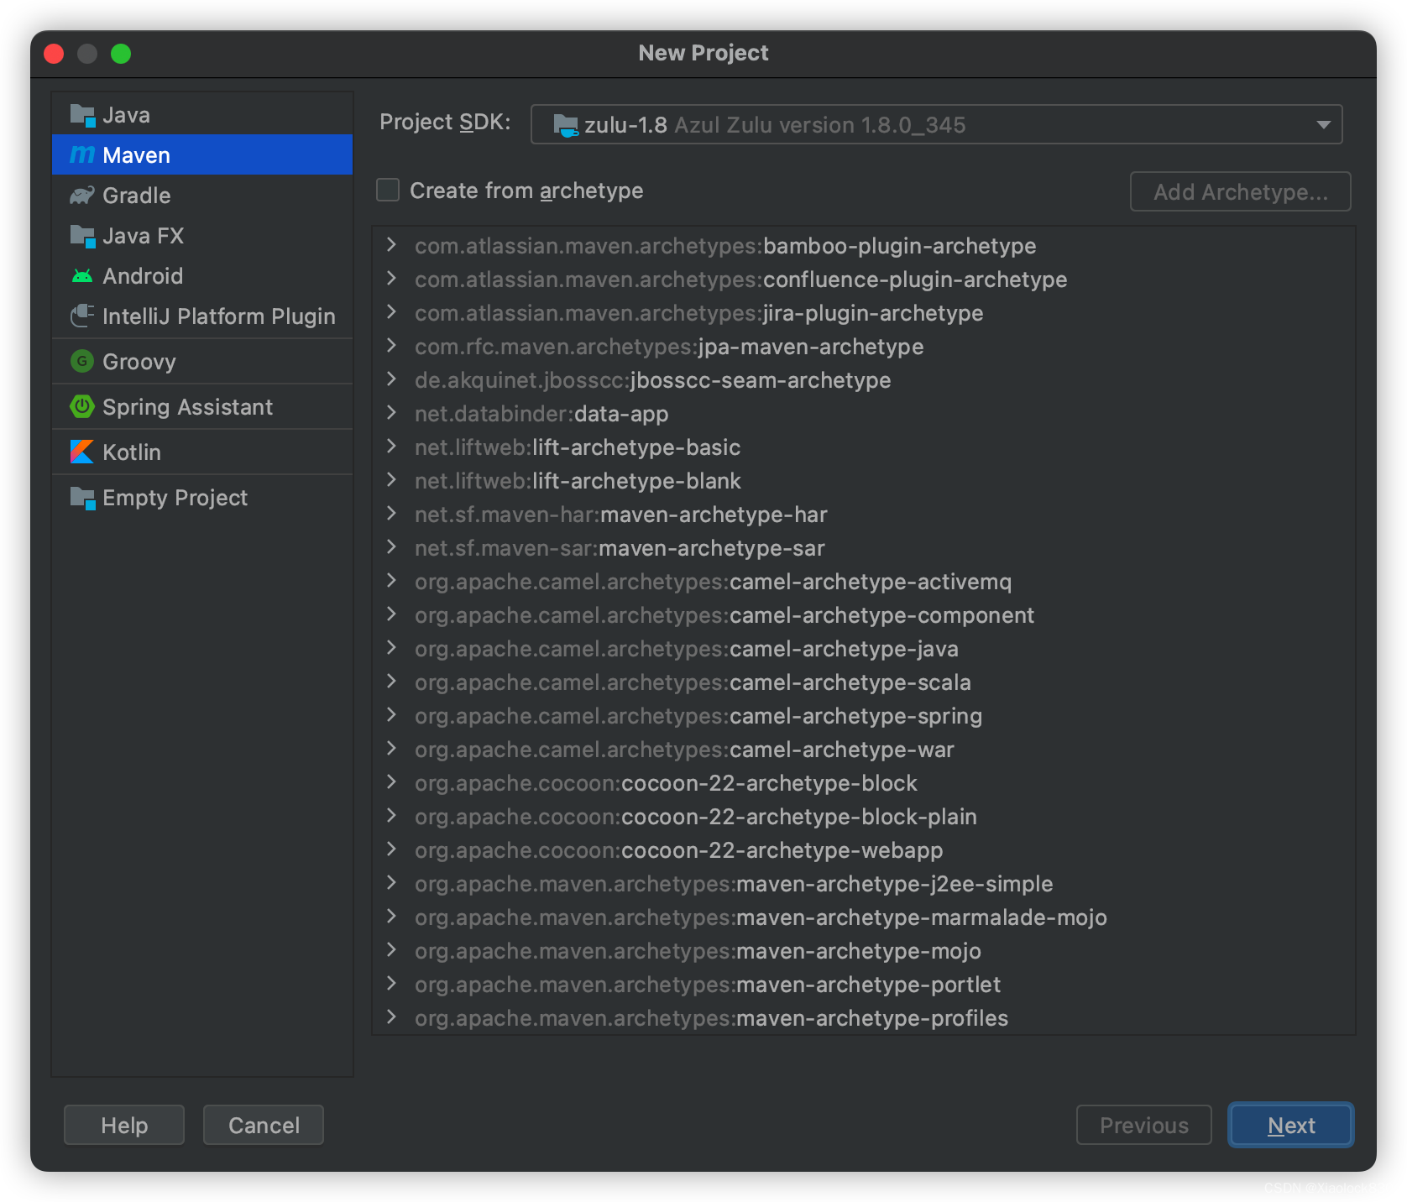Image resolution: width=1407 pixels, height=1202 pixels.
Task: Select maven-archetype-profiles row text
Action: pyautogui.click(x=711, y=1018)
